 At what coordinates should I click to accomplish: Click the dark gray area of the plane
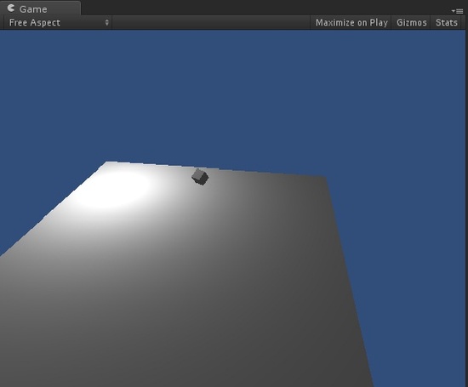pos(269,313)
